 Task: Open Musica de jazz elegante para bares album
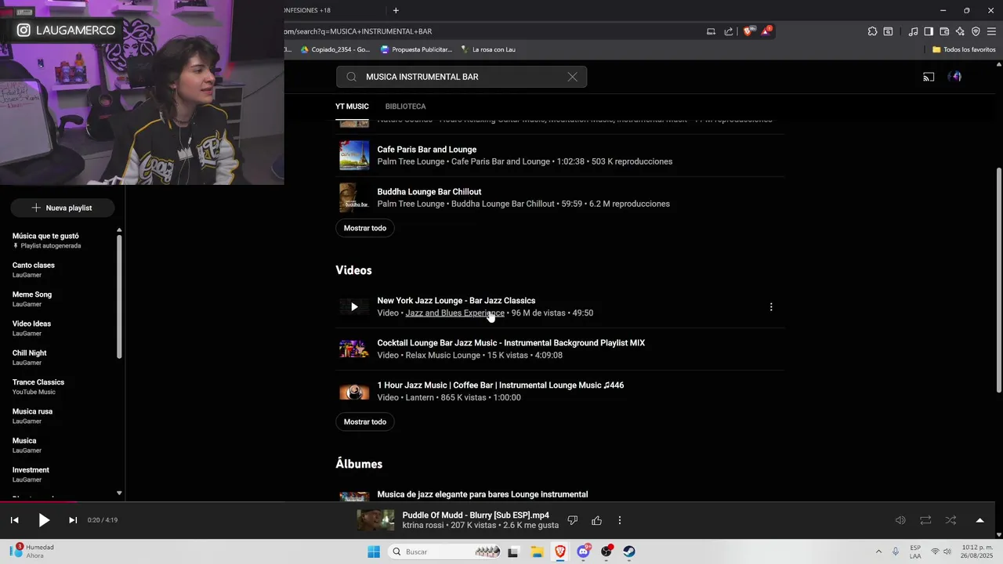pos(483,494)
